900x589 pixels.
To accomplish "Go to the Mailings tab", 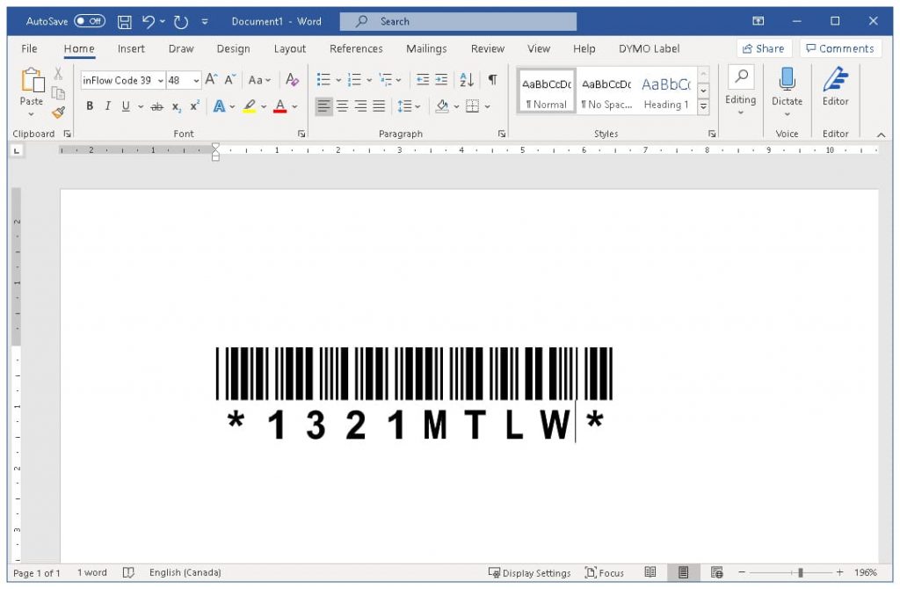I will pyautogui.click(x=426, y=49).
